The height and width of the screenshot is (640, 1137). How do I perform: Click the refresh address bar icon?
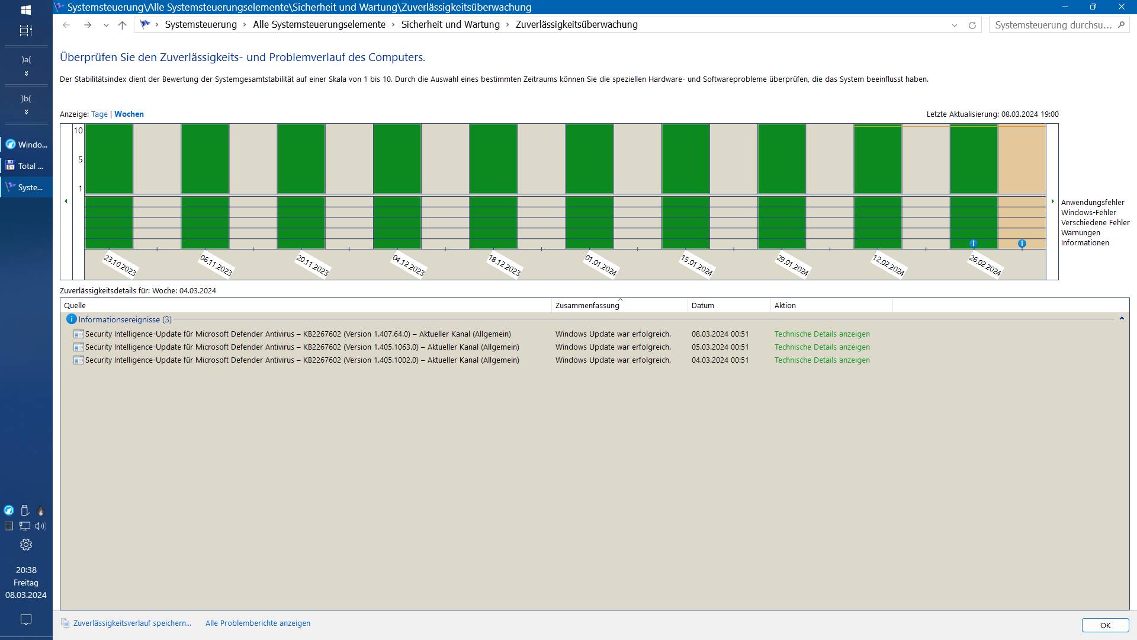pyautogui.click(x=972, y=25)
